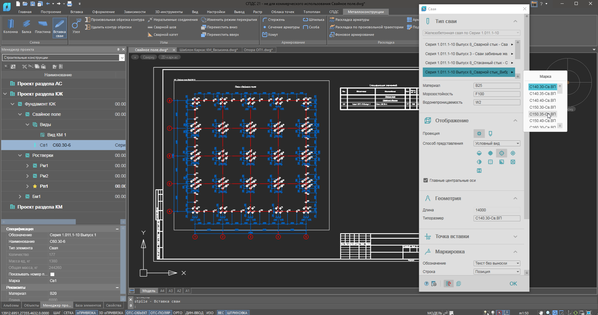Select the Колонна tool in ribbon

point(11,26)
